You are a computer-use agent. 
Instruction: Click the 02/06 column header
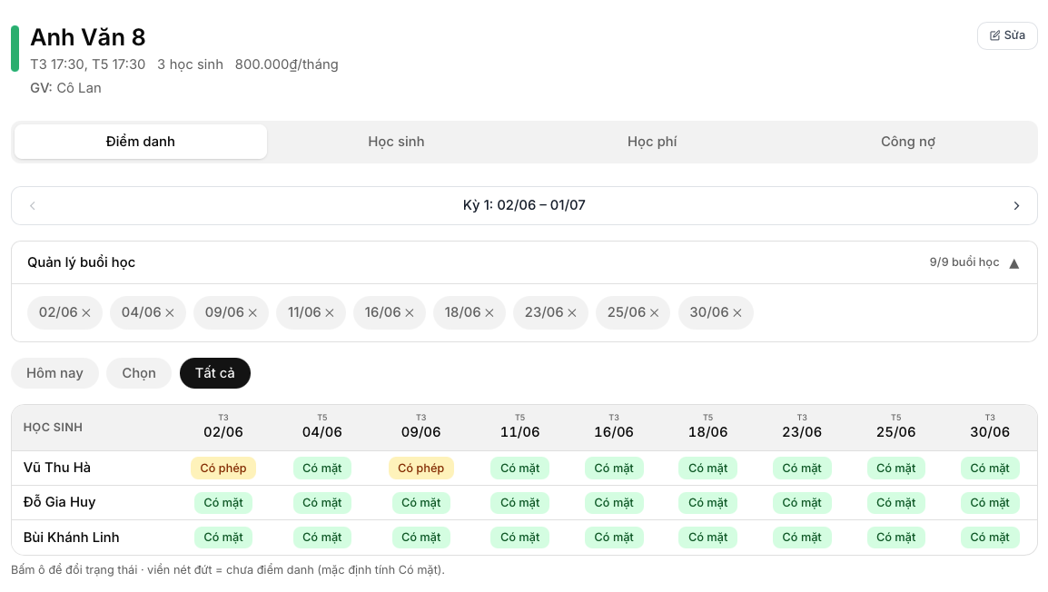[x=223, y=427]
